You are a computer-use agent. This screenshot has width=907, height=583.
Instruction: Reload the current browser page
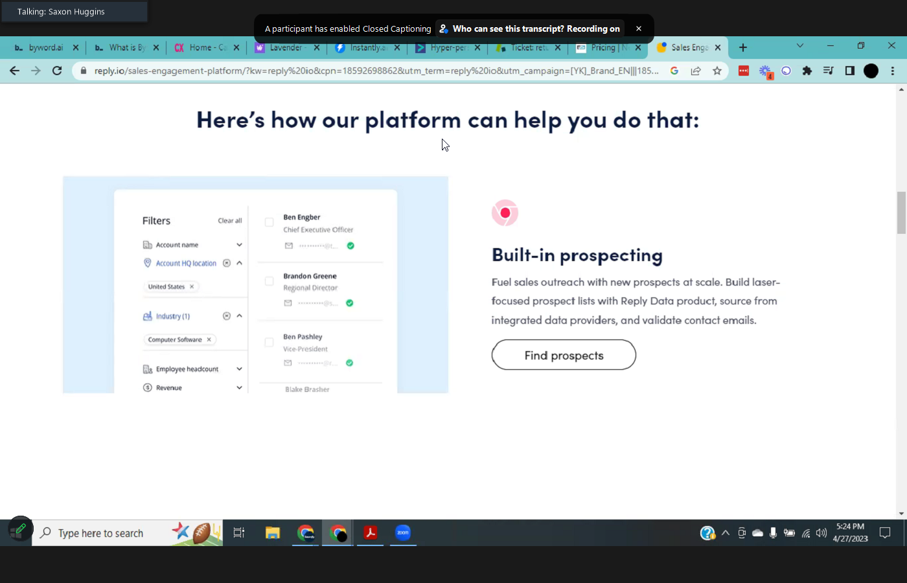57,71
